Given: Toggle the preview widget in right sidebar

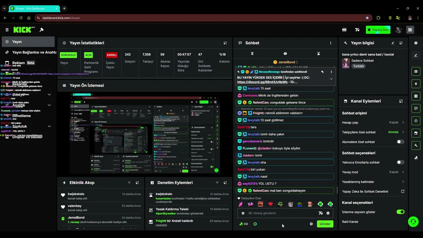Looking at the screenshot, I should coord(416,71).
